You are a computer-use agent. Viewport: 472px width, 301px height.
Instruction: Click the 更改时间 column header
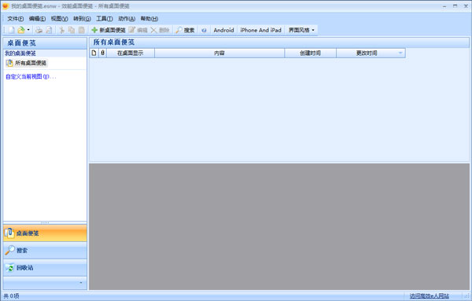tap(371, 53)
